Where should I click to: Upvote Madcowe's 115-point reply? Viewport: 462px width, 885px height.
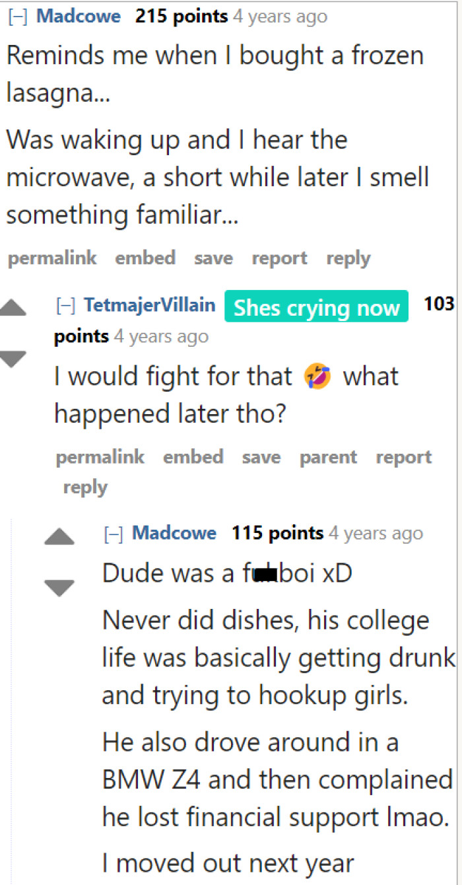[x=59, y=537]
